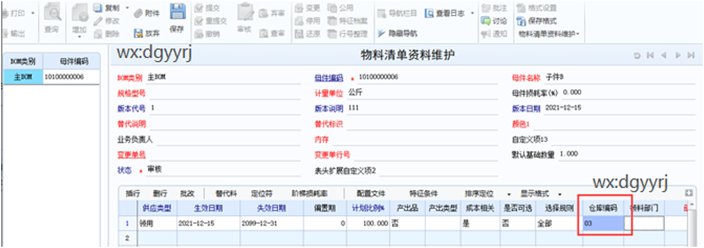704x248 pixels.
Task: Maximize the detail grid with the expand icon
Action: (689, 193)
